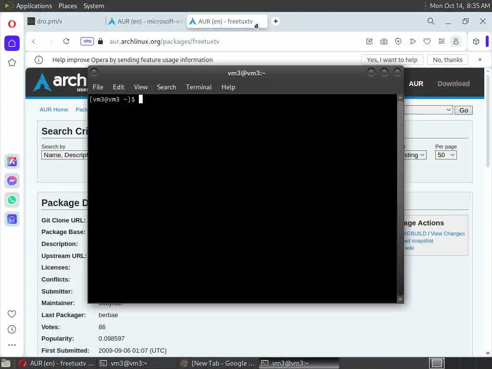This screenshot has width=492, height=369.
Task: Click 'Yes, I want to help' button
Action: coord(392,60)
